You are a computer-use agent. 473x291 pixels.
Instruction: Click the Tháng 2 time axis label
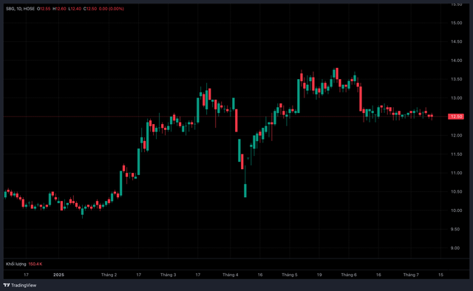click(x=109, y=275)
